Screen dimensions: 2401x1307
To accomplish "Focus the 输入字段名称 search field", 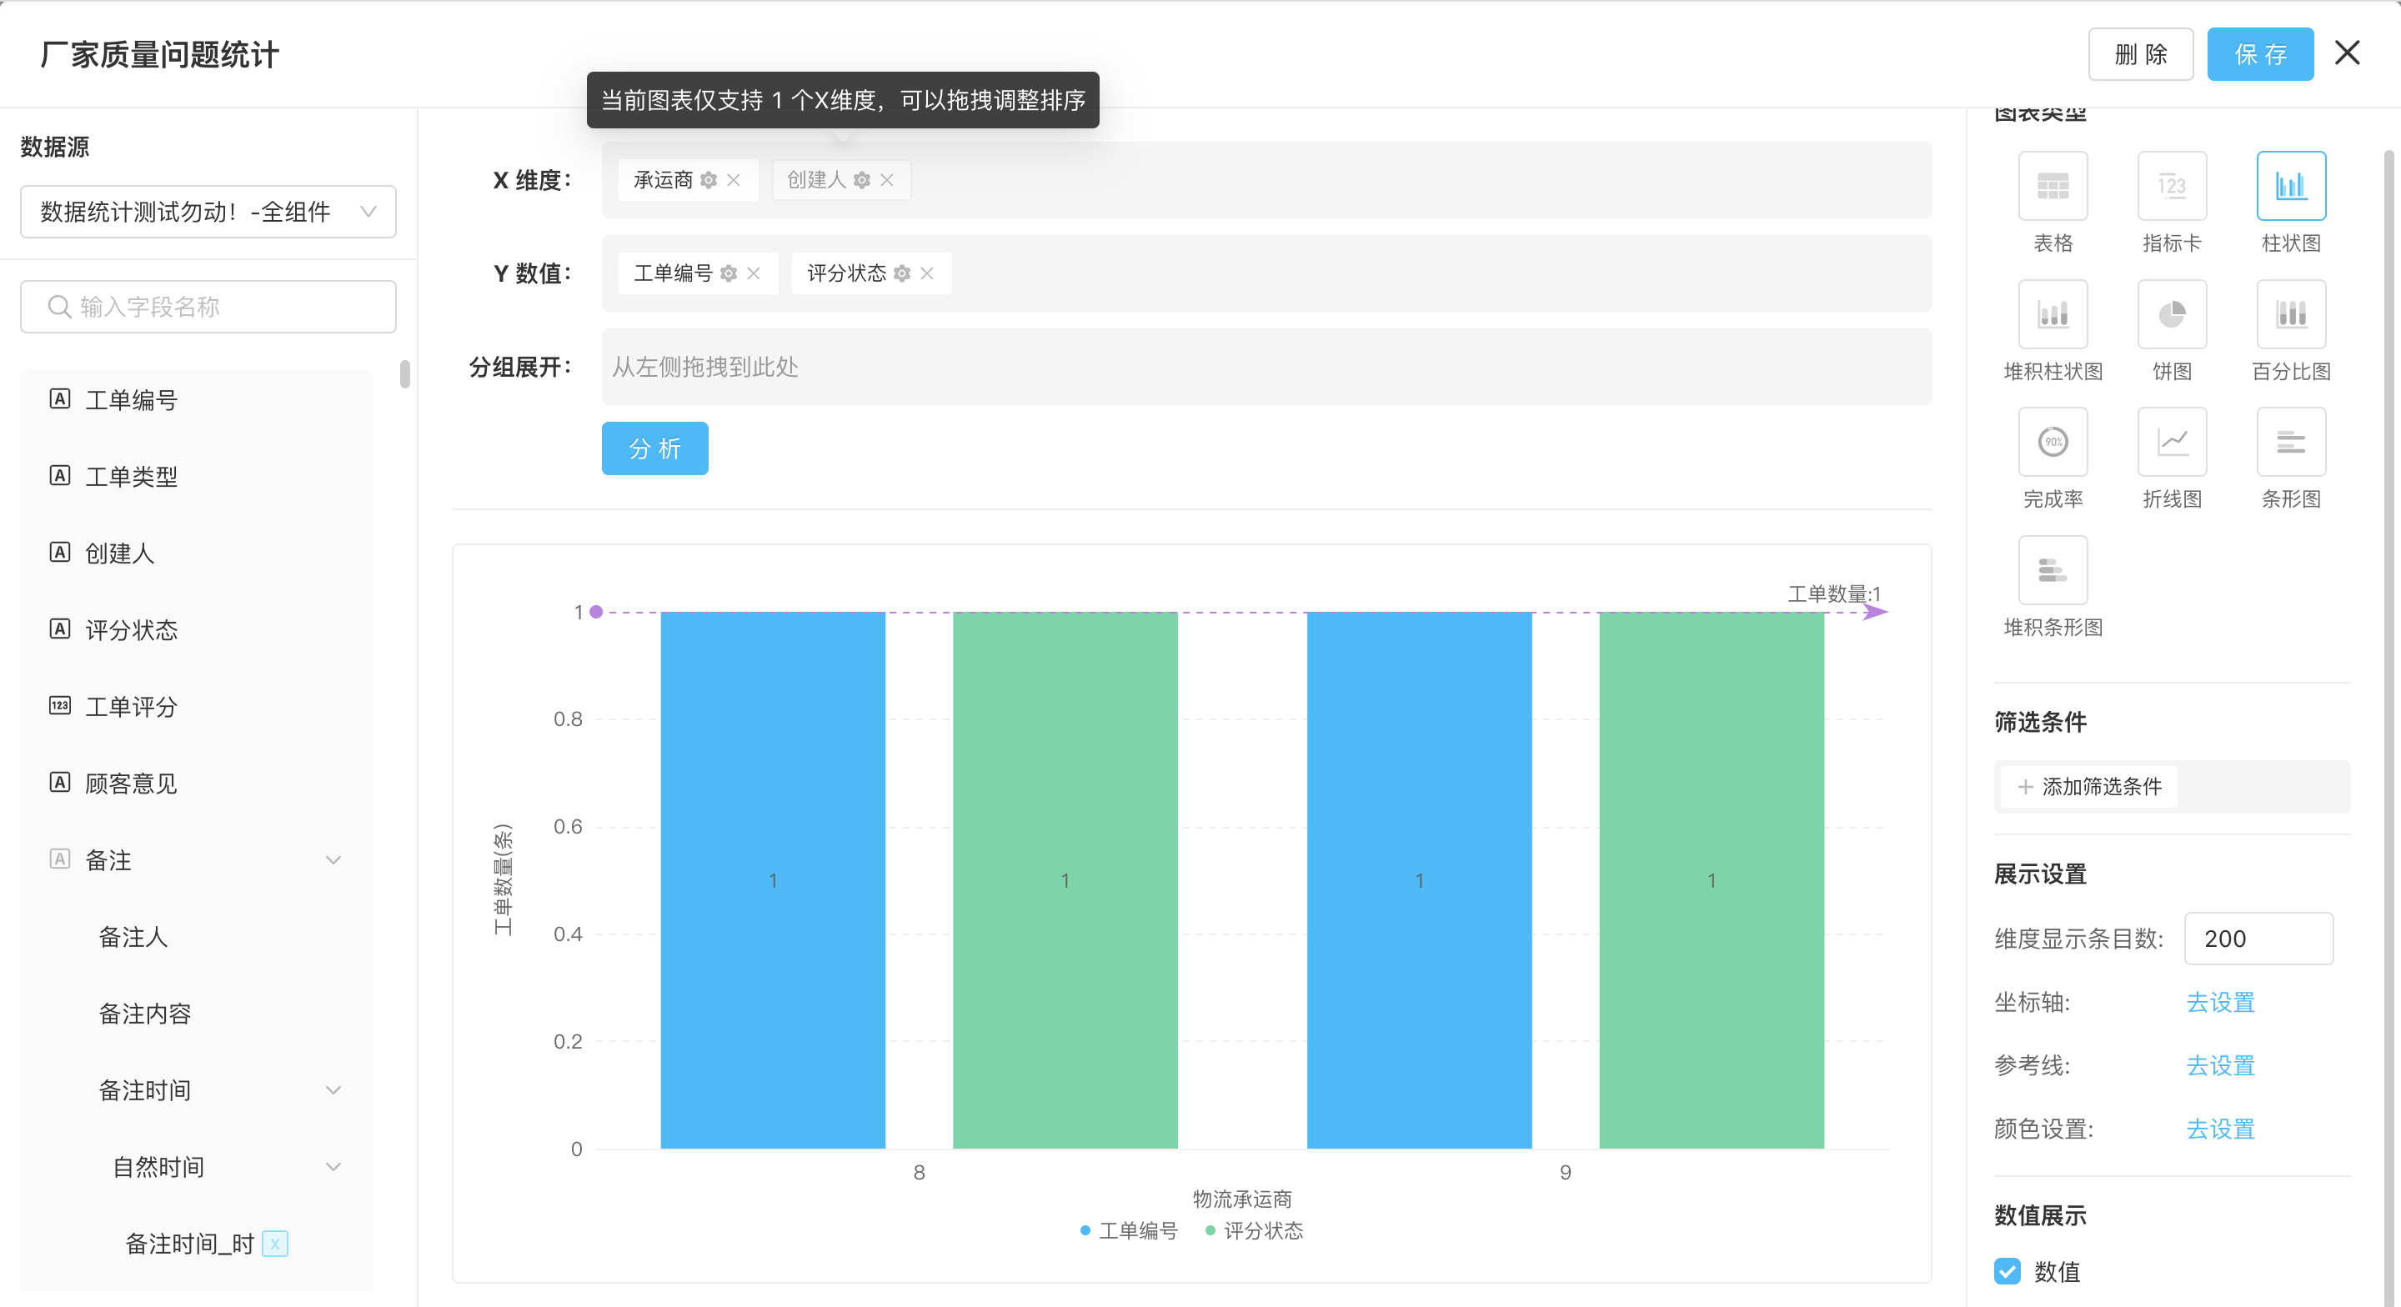I will pos(208,307).
